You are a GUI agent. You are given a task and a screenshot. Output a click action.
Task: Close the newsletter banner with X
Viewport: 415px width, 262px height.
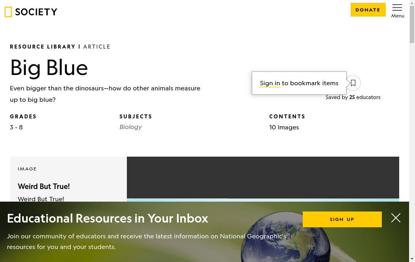tap(396, 218)
